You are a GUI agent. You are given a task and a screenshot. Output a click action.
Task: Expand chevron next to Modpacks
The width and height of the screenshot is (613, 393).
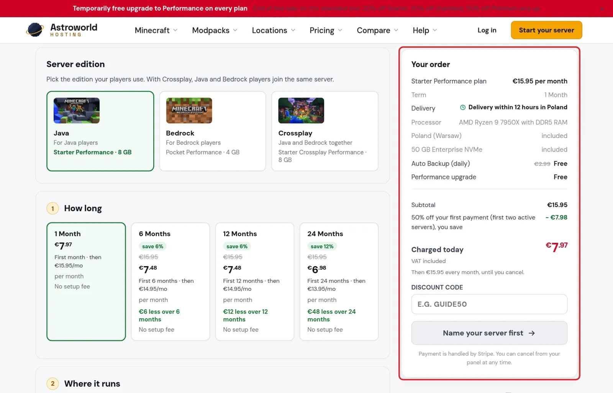[235, 30]
